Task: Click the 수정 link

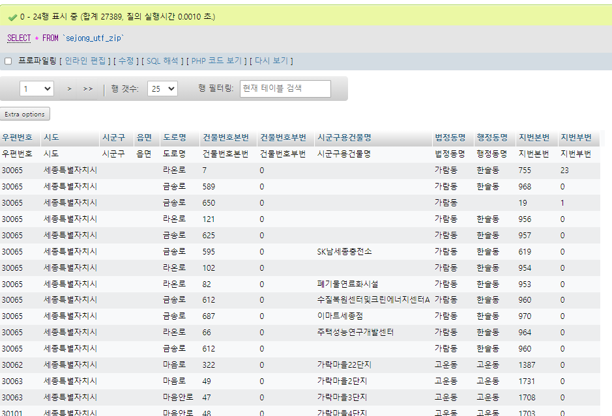Action: [126, 61]
